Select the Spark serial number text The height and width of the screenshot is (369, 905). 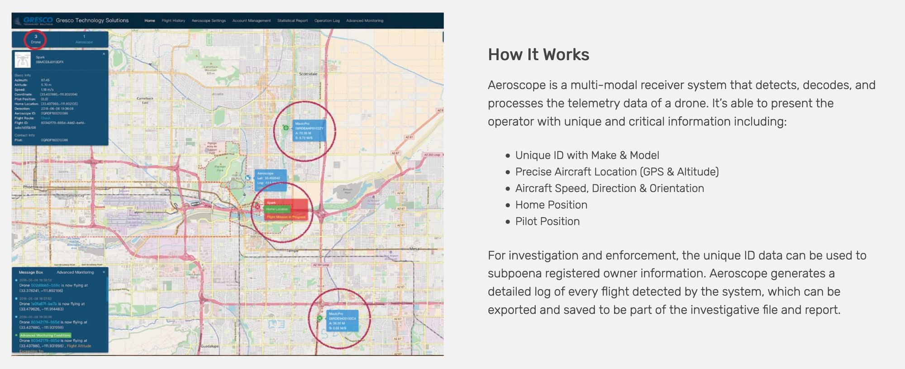point(50,62)
